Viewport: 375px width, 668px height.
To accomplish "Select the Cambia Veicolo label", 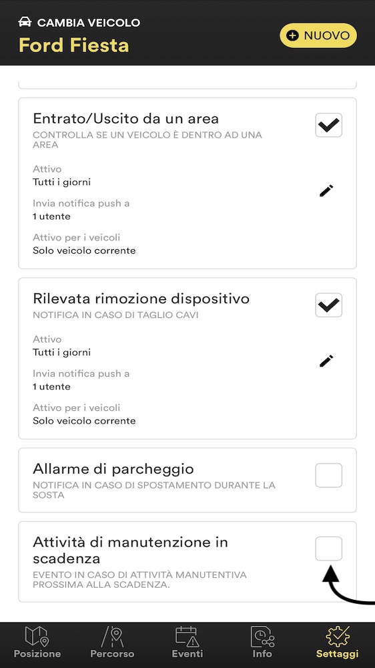I will pos(89,23).
